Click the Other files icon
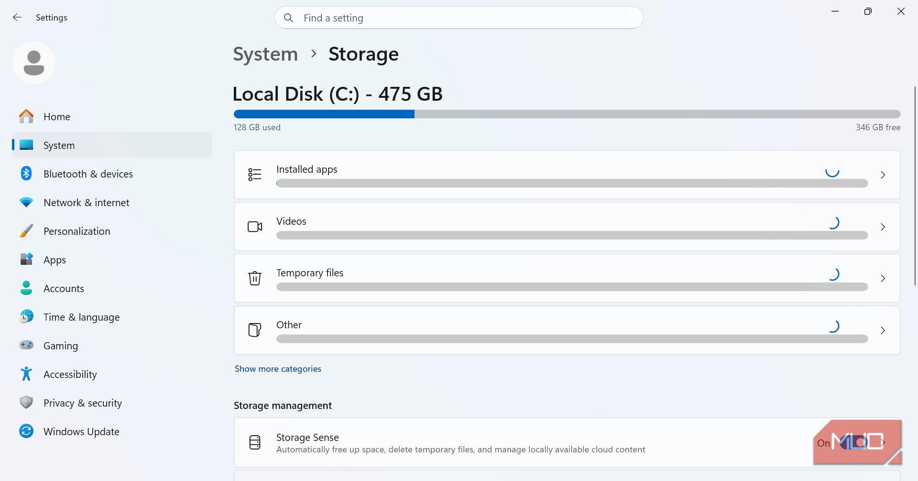Screen dimensions: 918x481 (255, 330)
